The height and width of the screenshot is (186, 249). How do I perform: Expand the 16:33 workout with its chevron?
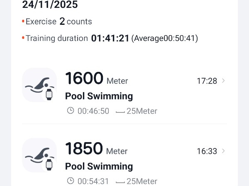pos(224,151)
